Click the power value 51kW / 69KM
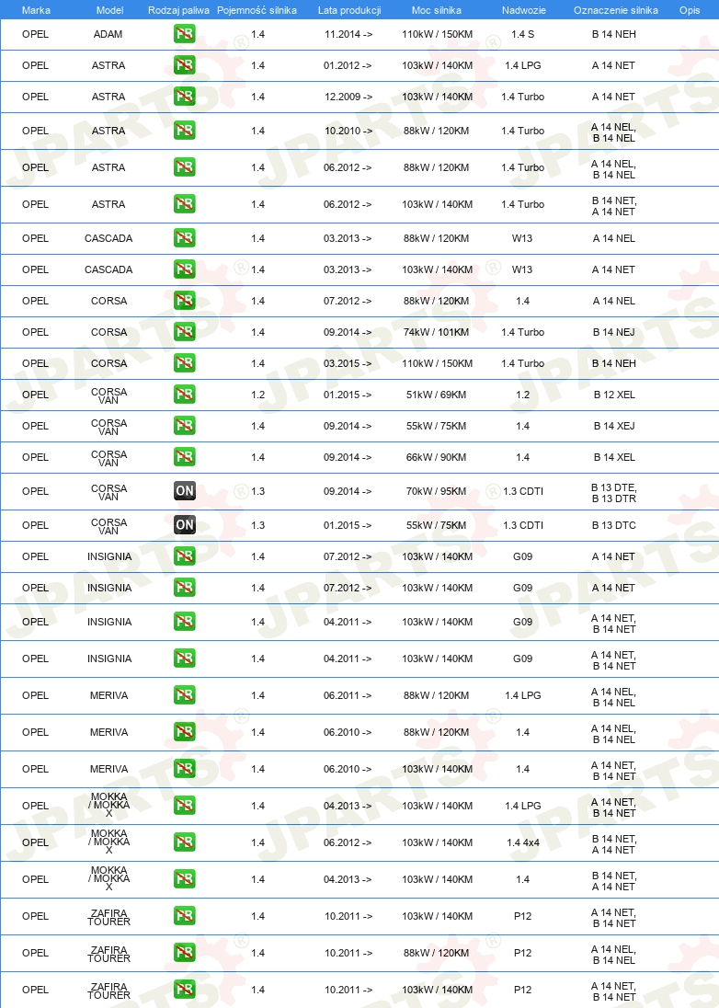The width and height of the screenshot is (719, 1008). [x=437, y=395]
